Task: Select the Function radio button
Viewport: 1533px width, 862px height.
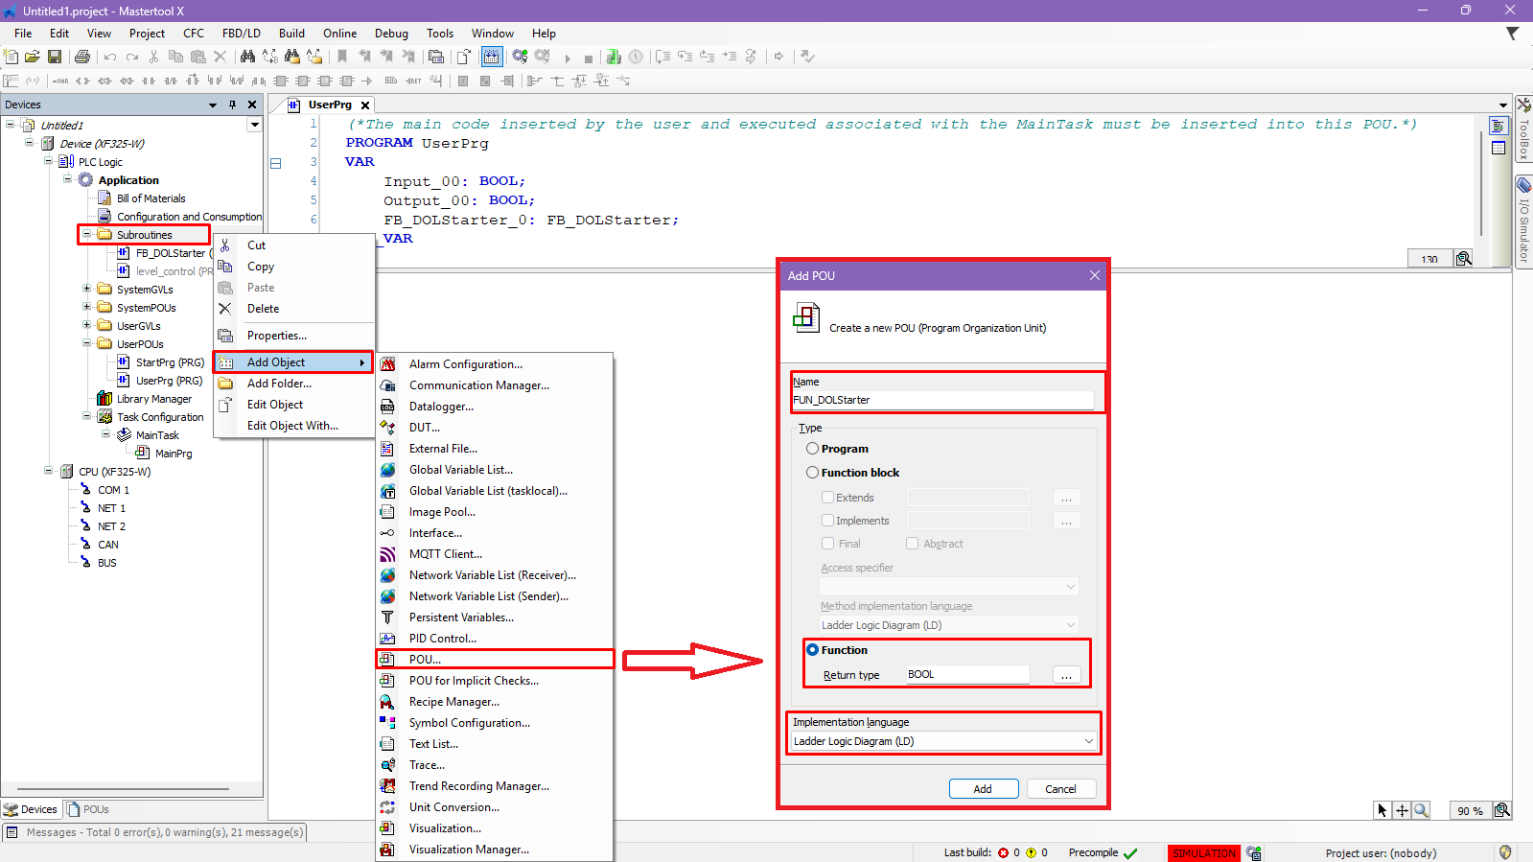Action: coord(812,650)
